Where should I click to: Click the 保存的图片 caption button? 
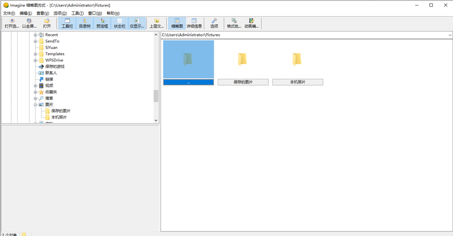point(243,82)
